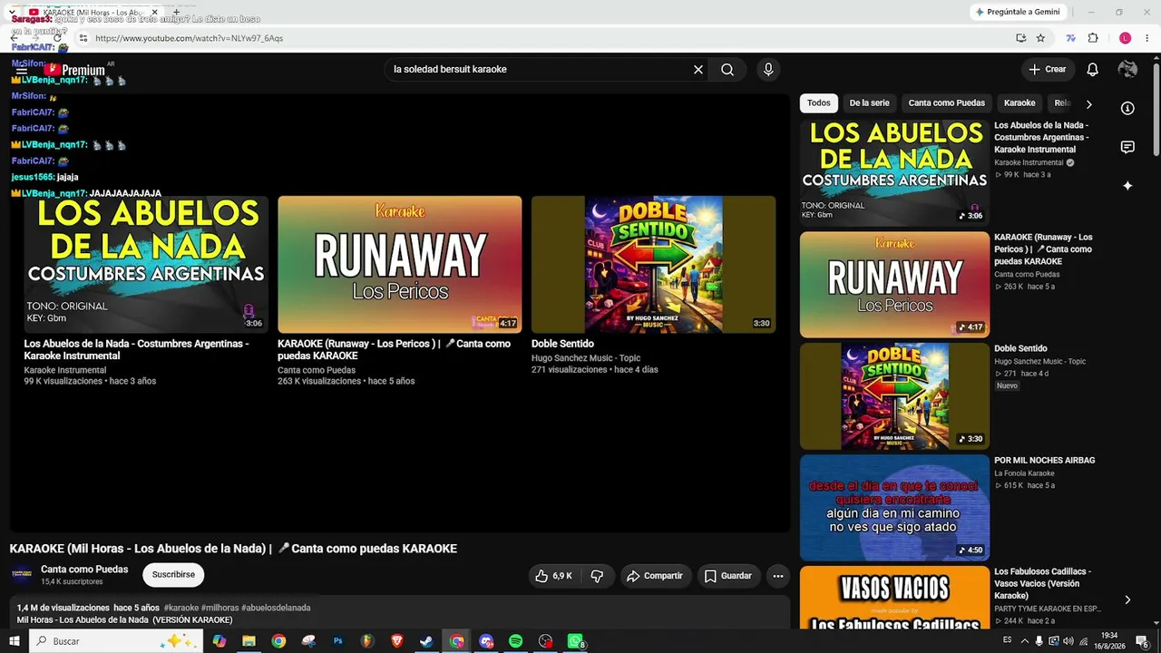Open WhatsApp from the taskbar
1161x653 pixels.
coord(575,641)
